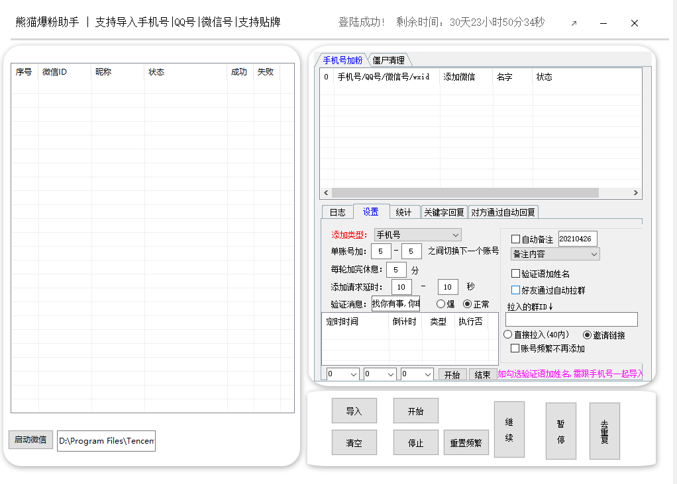Open the 统计 tab
The height and width of the screenshot is (484, 677).
coord(403,212)
